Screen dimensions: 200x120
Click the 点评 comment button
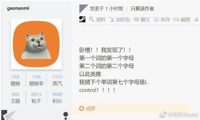point(87,108)
